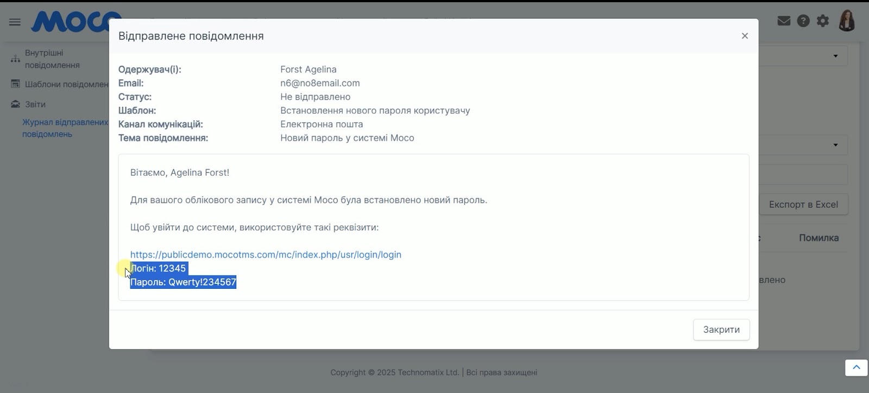Click the Внутрішні повідомлення sidebar icon
Screen dimensions: 869x393
click(x=15, y=59)
